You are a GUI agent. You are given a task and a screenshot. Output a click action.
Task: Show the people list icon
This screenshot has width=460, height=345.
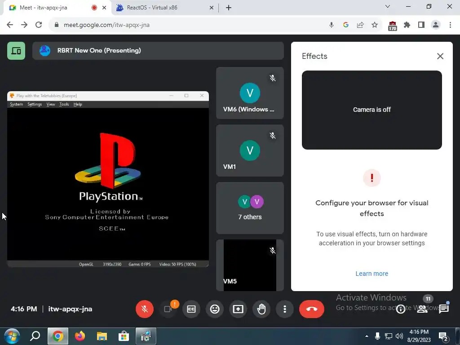coord(422,309)
